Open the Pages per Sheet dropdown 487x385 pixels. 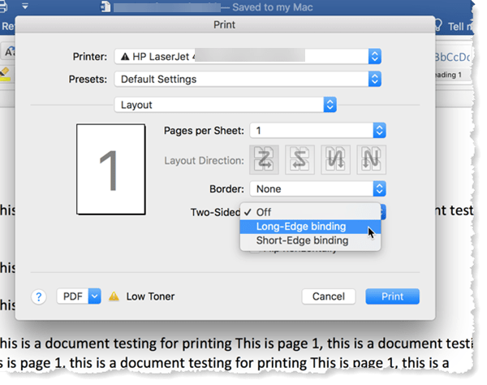coord(317,131)
